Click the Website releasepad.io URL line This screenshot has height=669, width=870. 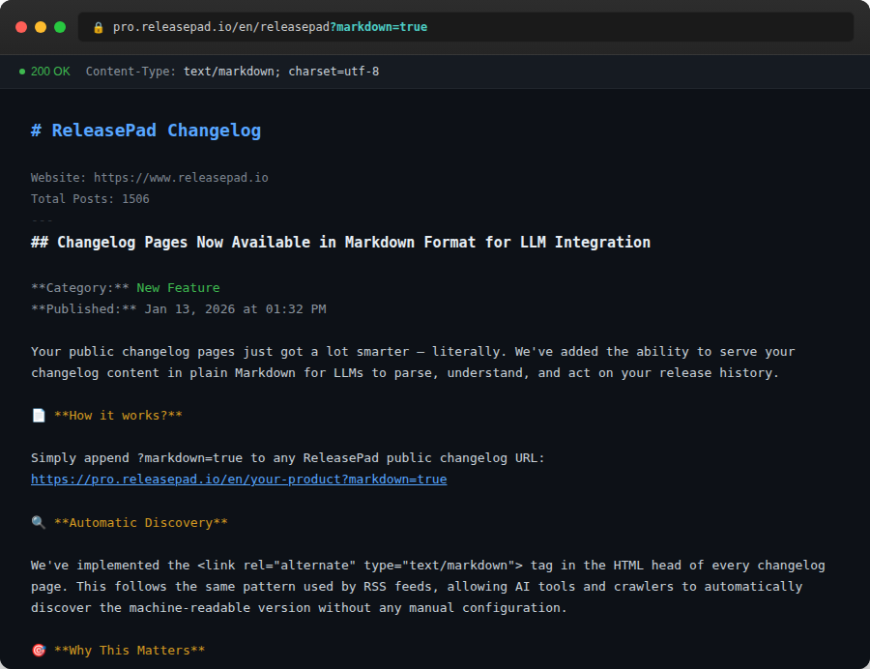click(x=149, y=178)
